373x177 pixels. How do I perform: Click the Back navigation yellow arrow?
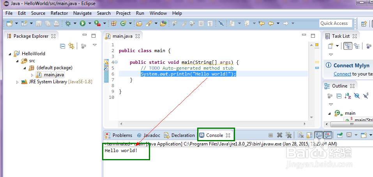pyautogui.click(x=271, y=23)
